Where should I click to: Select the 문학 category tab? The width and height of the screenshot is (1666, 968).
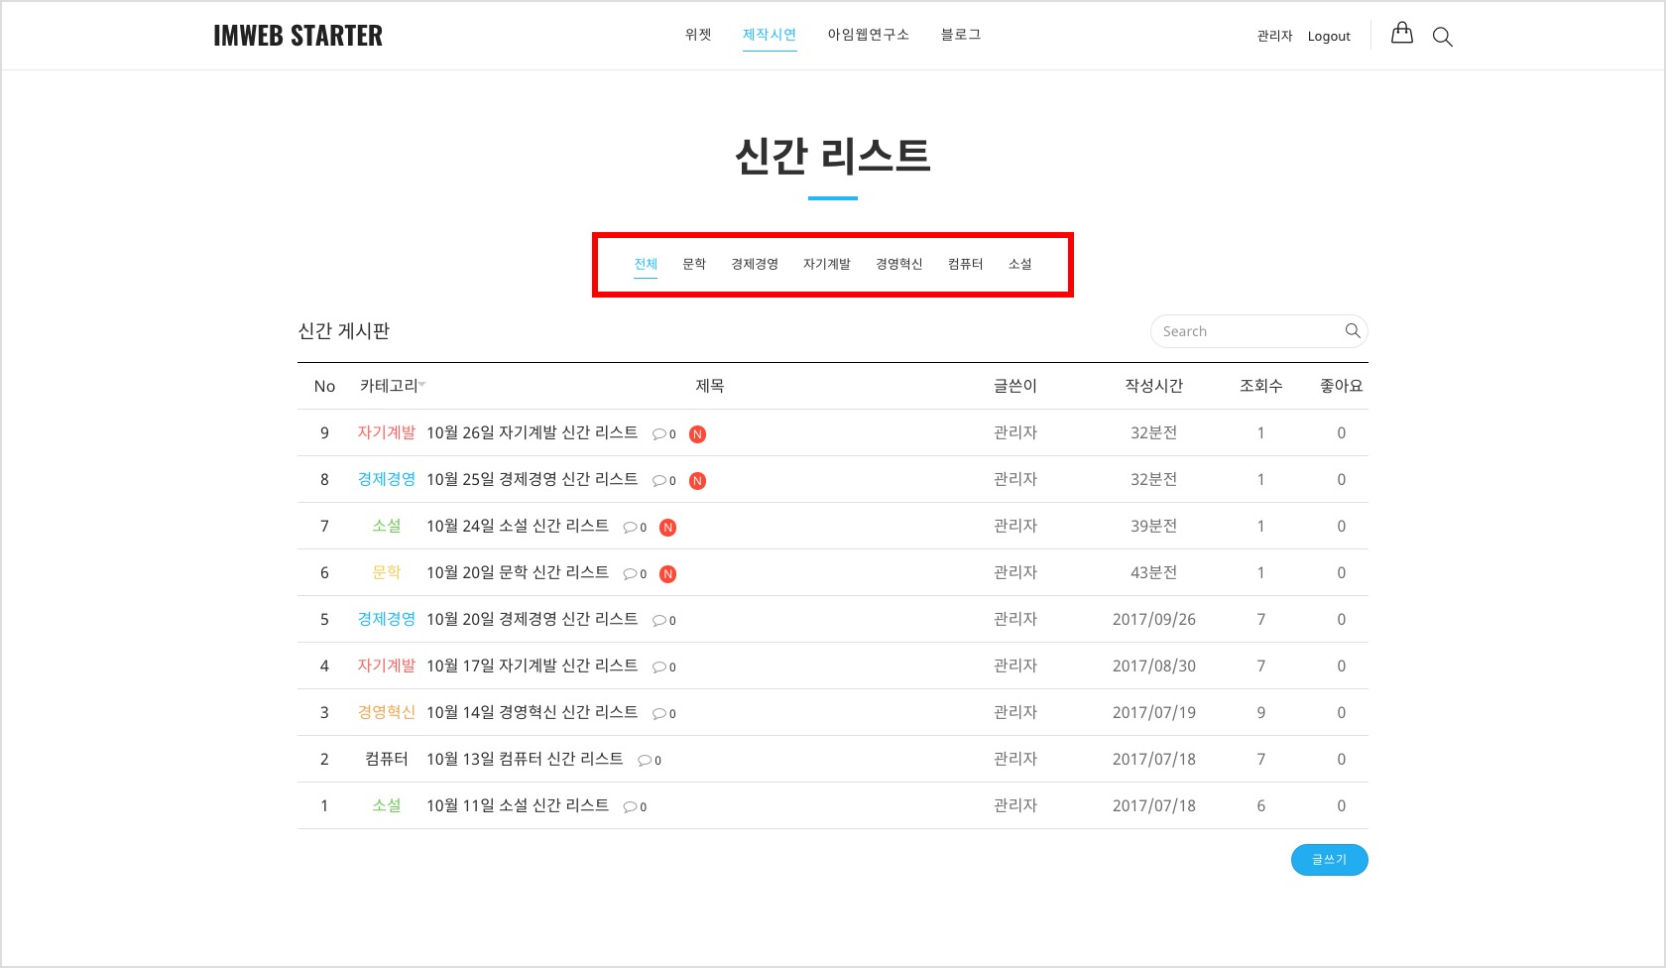click(694, 264)
